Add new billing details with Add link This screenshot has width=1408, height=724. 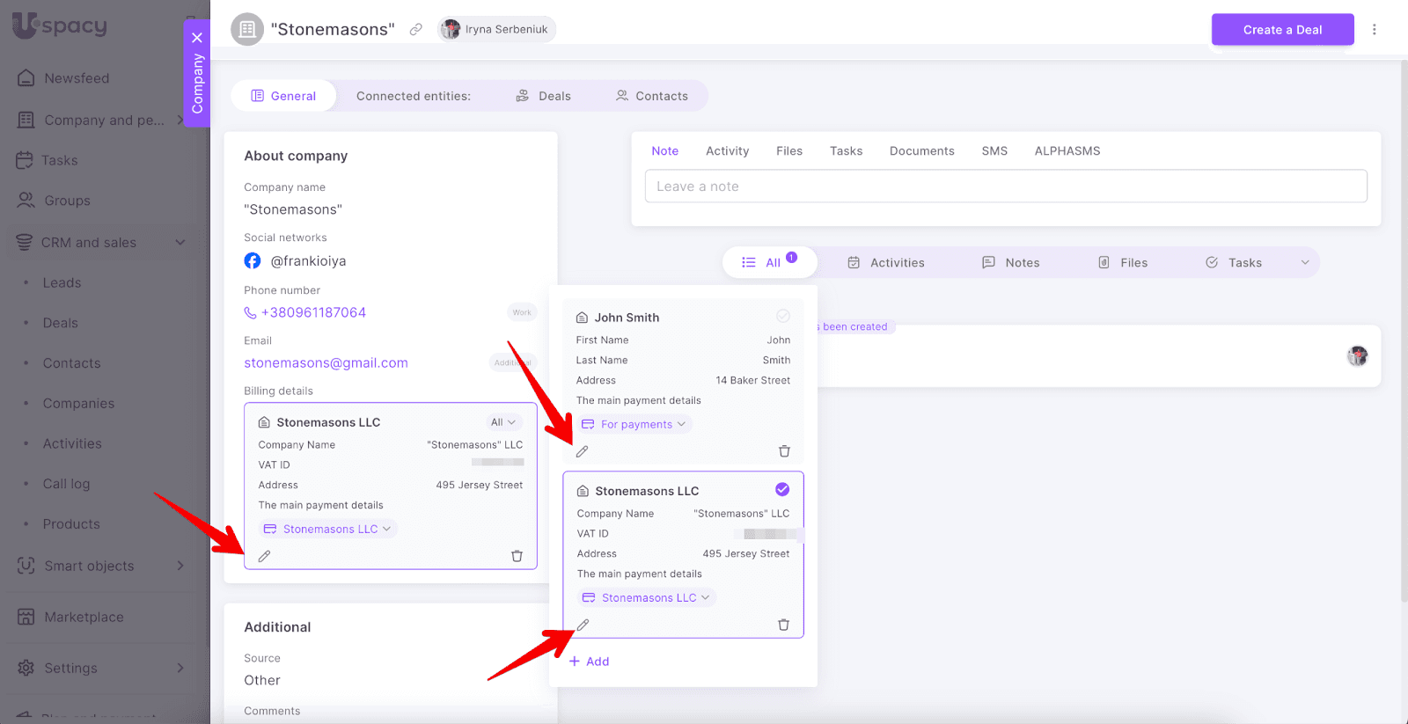point(590,662)
